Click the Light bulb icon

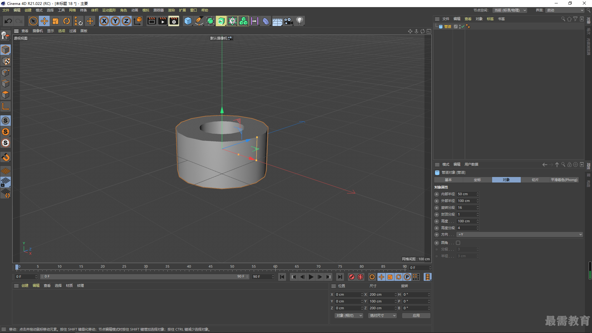point(299,21)
